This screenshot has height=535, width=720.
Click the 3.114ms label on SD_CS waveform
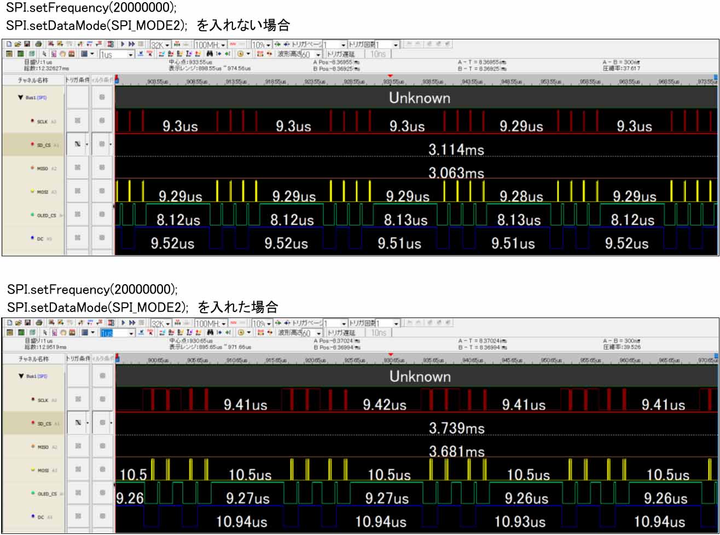[x=456, y=149]
